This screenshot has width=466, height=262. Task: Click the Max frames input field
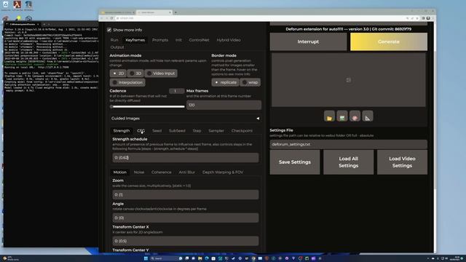click(x=224, y=105)
